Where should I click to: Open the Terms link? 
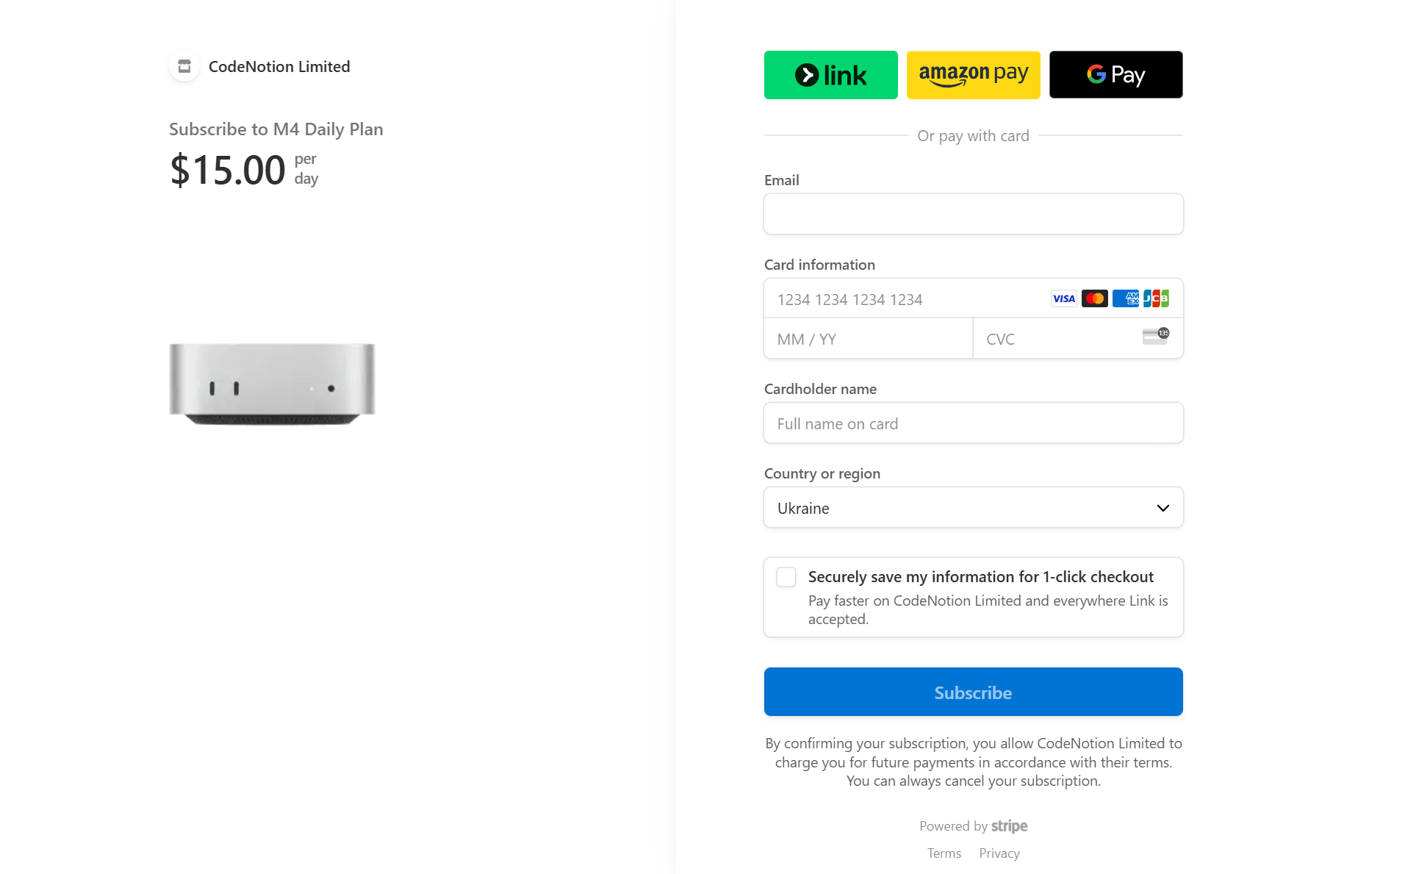[x=944, y=853]
